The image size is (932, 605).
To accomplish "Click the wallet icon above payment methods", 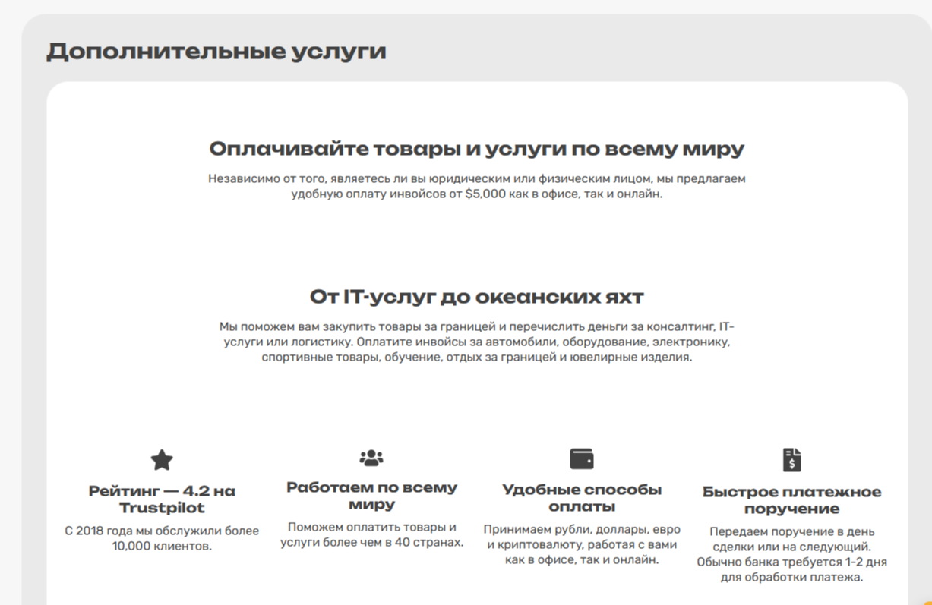I will (582, 458).
